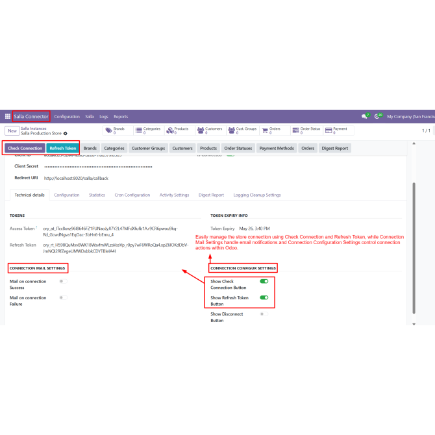This screenshot has width=435, height=435.
Task: Click the Refresh Token button
Action: click(x=63, y=148)
